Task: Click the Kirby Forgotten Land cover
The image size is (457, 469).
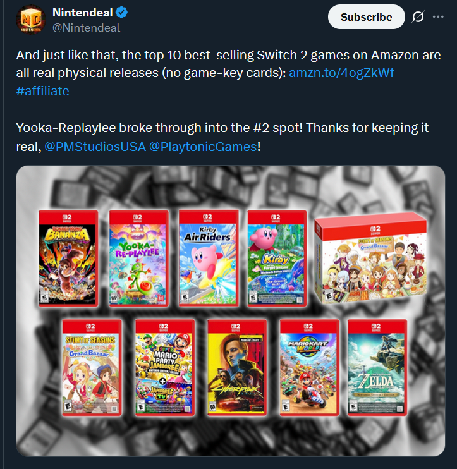Action: 277,259
